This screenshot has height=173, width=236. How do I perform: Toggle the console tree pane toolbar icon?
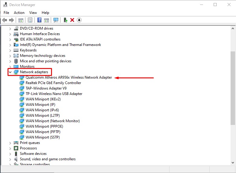[21, 20]
